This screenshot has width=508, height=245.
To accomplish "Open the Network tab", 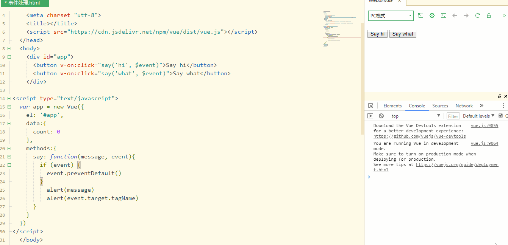I will pos(464,106).
